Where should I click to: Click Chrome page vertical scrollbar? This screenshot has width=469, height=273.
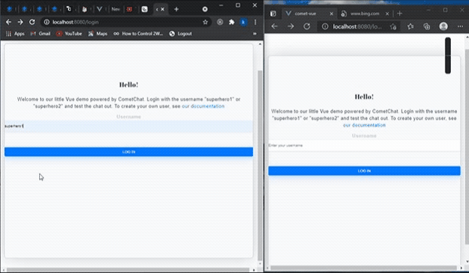260,164
